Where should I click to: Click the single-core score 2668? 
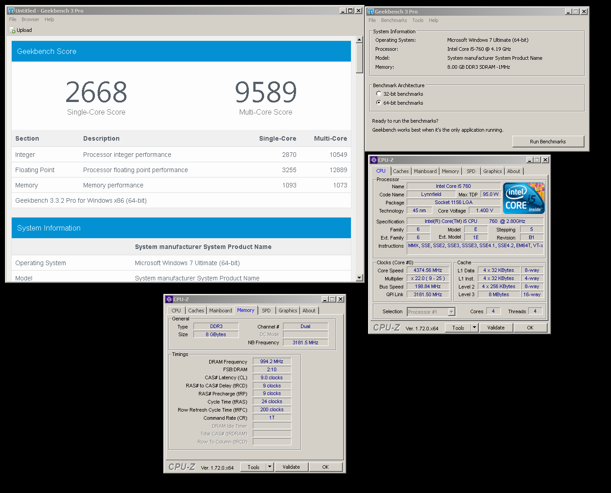coord(96,92)
